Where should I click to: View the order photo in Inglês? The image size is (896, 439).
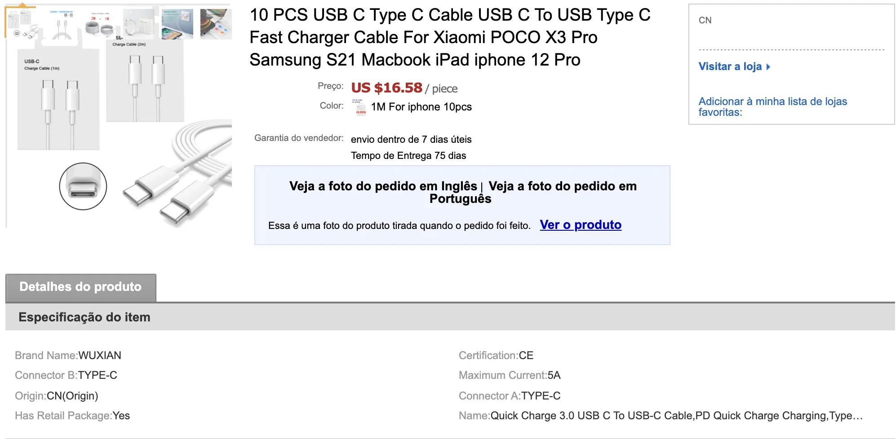(383, 186)
